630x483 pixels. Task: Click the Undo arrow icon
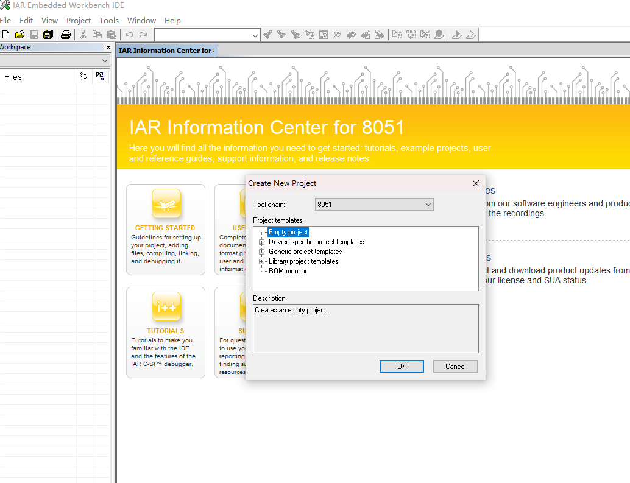pyautogui.click(x=129, y=35)
